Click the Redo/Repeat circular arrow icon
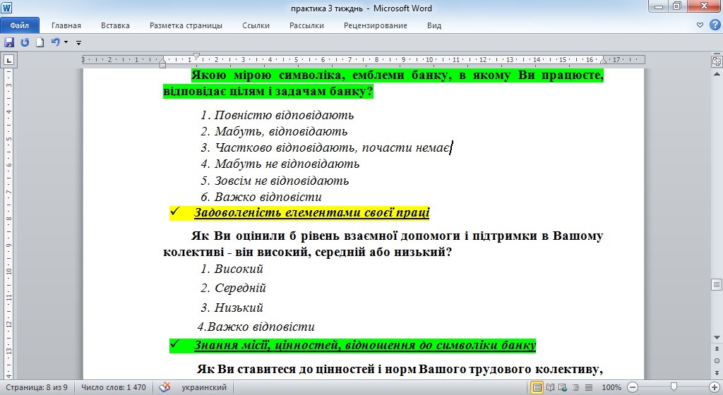 pos(25,42)
